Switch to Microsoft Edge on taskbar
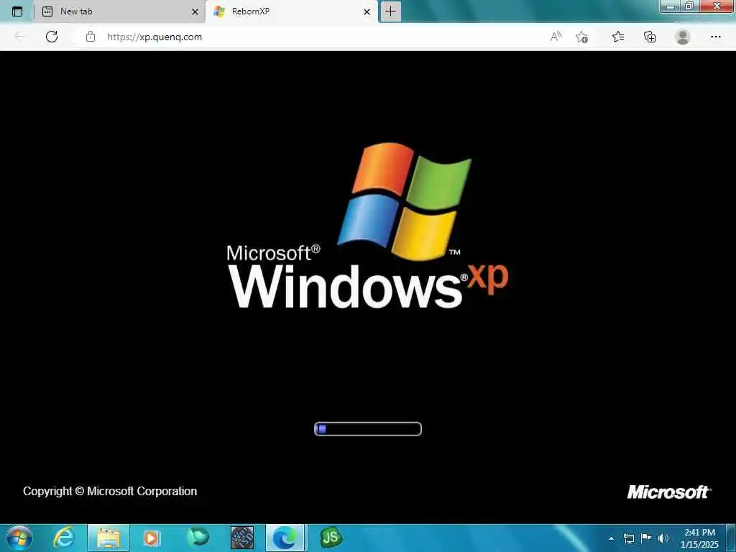 click(x=285, y=538)
